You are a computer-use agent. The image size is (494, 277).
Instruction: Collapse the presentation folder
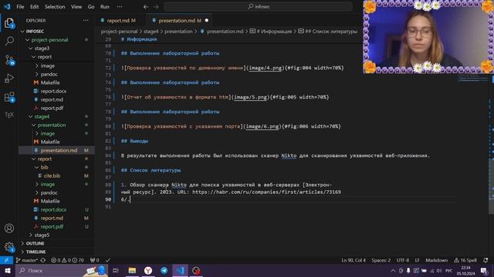[x=34, y=125]
